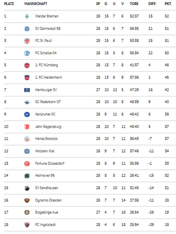The width and height of the screenshot is (176, 234).
Task: Click the TORE column header
Action: click(x=134, y=4)
